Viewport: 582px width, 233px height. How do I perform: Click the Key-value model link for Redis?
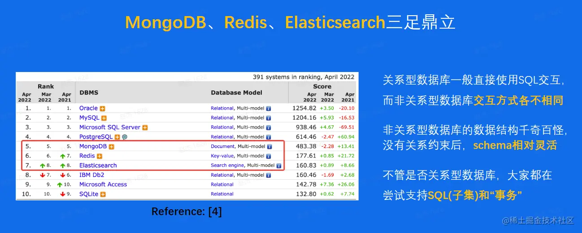tap(222, 156)
